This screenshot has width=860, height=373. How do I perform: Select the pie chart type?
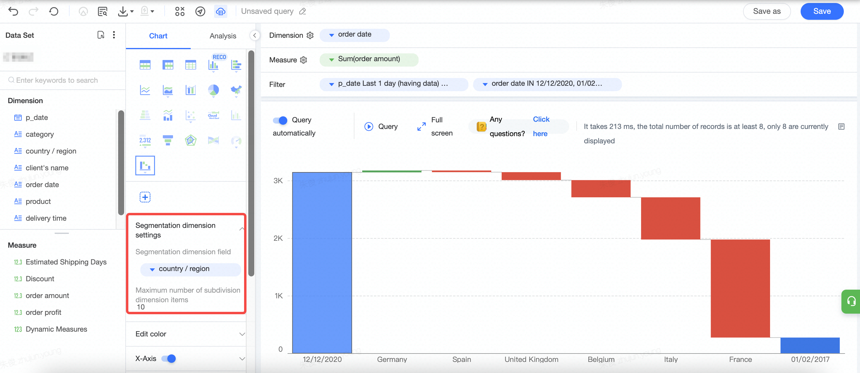pyautogui.click(x=213, y=90)
